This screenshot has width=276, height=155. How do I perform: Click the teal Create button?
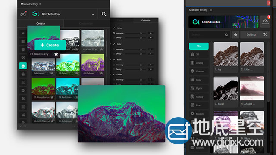(50, 45)
